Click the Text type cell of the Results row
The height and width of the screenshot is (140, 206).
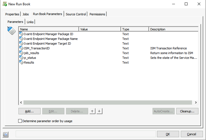[125, 62]
